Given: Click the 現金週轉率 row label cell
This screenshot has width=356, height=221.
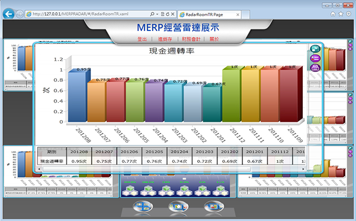Looking at the screenshot, I should tap(52, 161).
